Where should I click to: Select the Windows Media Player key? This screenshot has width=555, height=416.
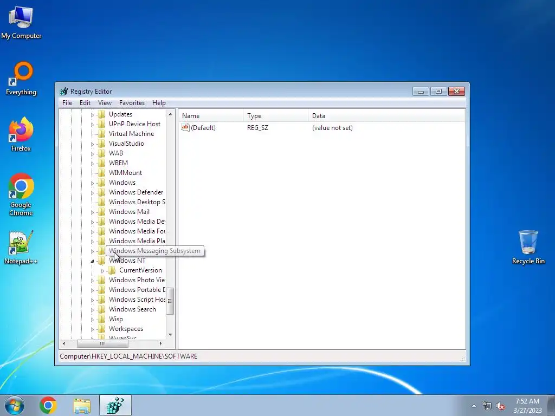[137, 241]
